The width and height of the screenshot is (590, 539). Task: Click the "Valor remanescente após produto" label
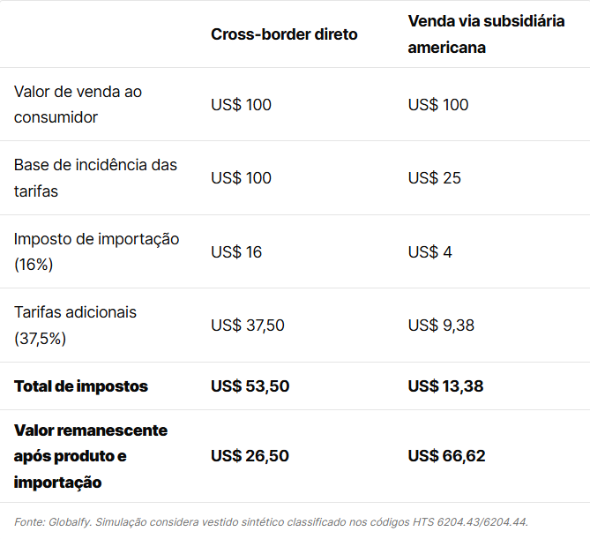tap(91, 443)
